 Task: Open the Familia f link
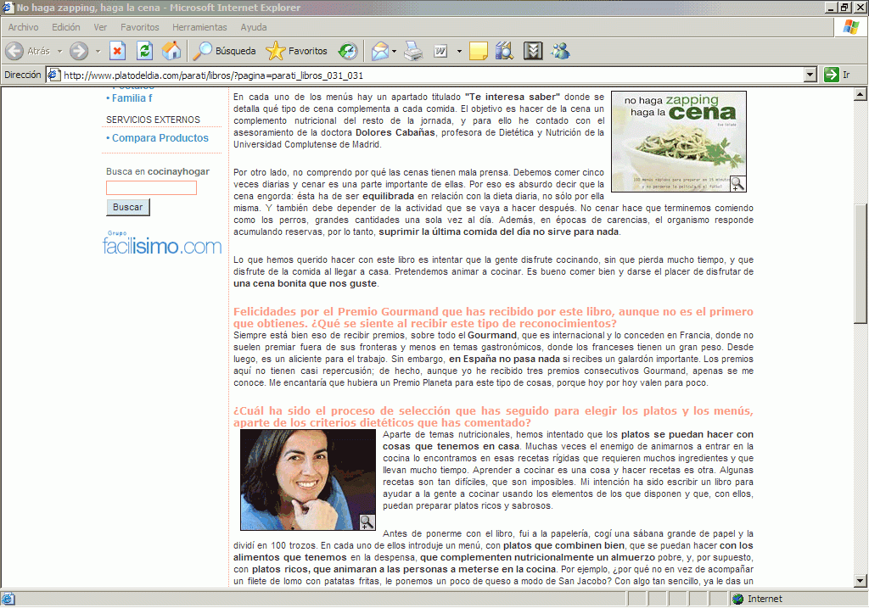click(132, 98)
